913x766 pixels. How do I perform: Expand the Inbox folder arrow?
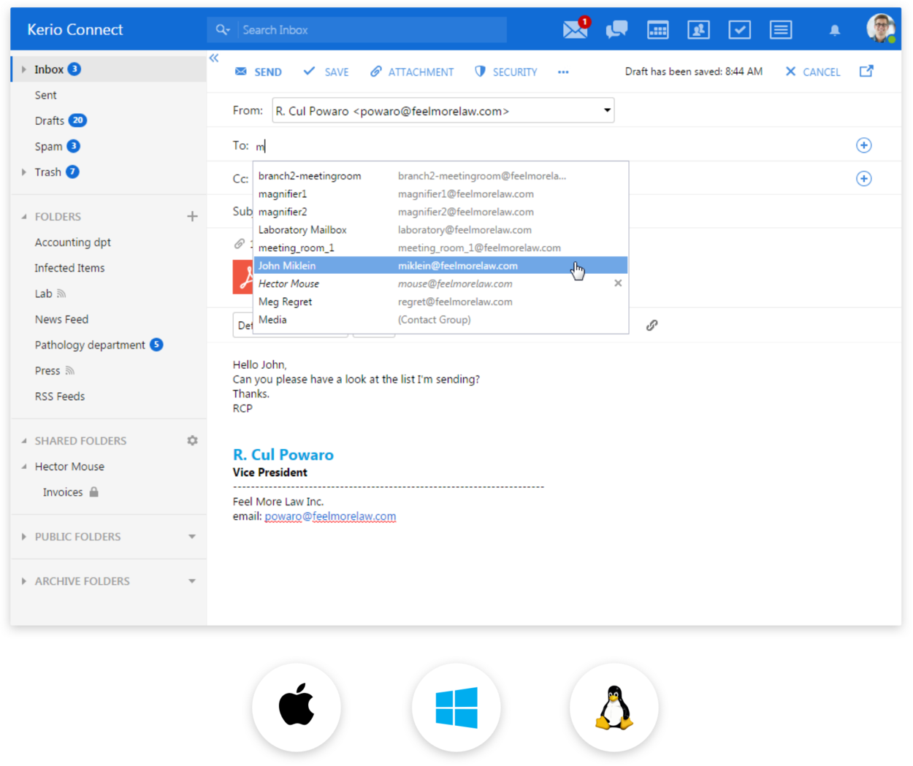[x=24, y=69]
